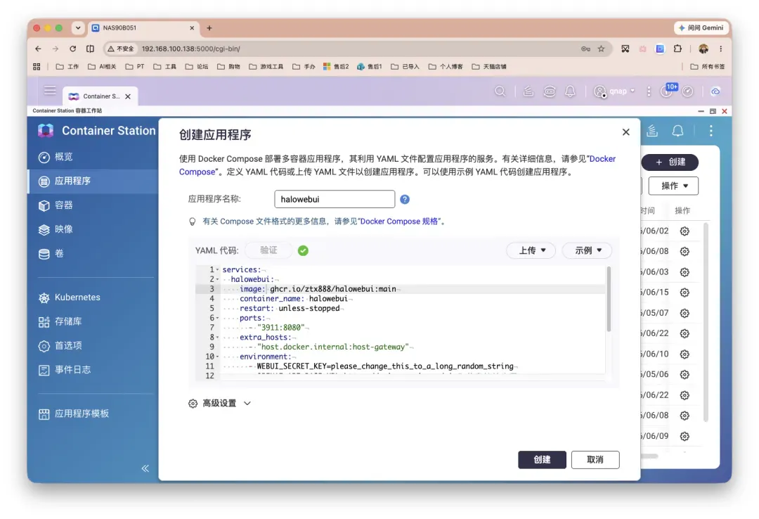Click the Container Station stacked layers icon

652,130
